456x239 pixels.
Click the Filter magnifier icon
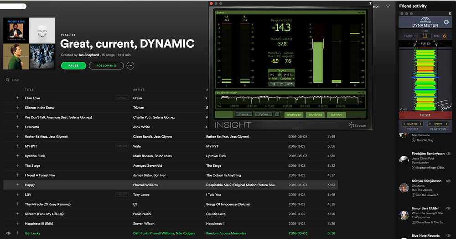pos(8,80)
